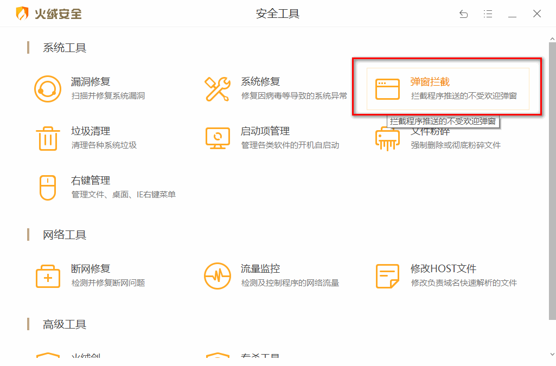Screen dimensions: 556x366
Task: Close the 安全工具 window
Action: (537, 14)
